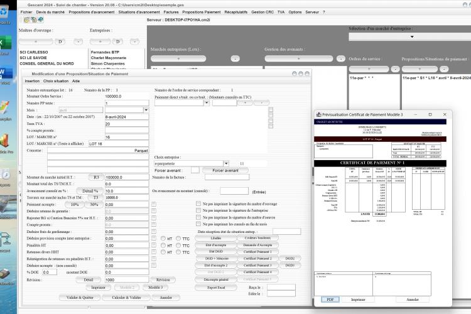Screen dimensions: 471x314
Task: Select SCI CARLESSO in Maîtres d'ouvrage list
Action: coord(34,52)
